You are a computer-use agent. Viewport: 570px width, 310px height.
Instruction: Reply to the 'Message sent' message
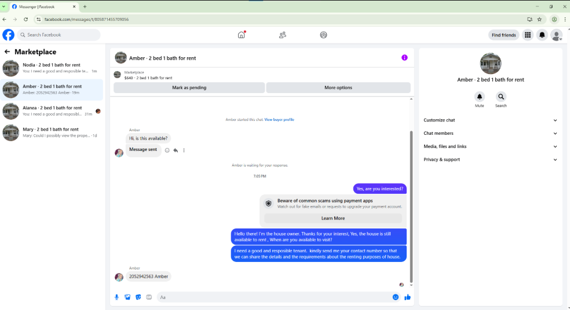click(176, 150)
